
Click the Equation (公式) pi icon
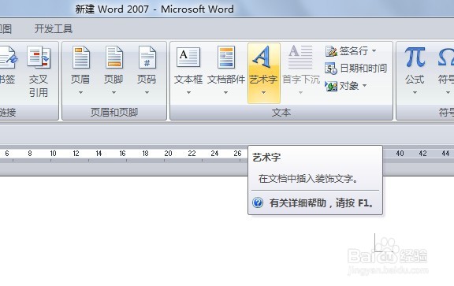click(415, 57)
